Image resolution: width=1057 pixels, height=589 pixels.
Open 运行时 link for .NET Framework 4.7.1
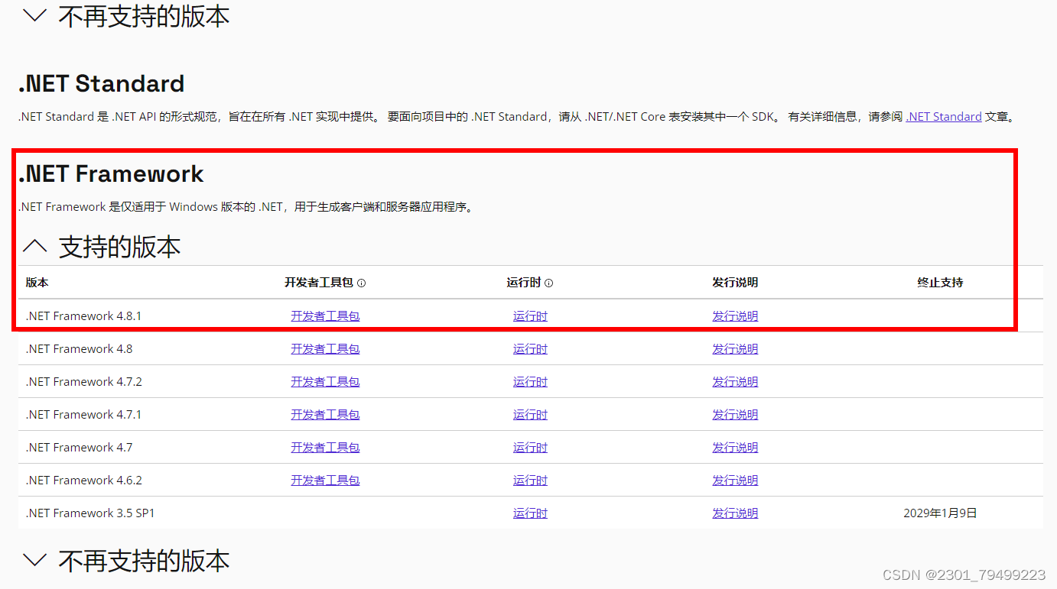[x=530, y=415]
